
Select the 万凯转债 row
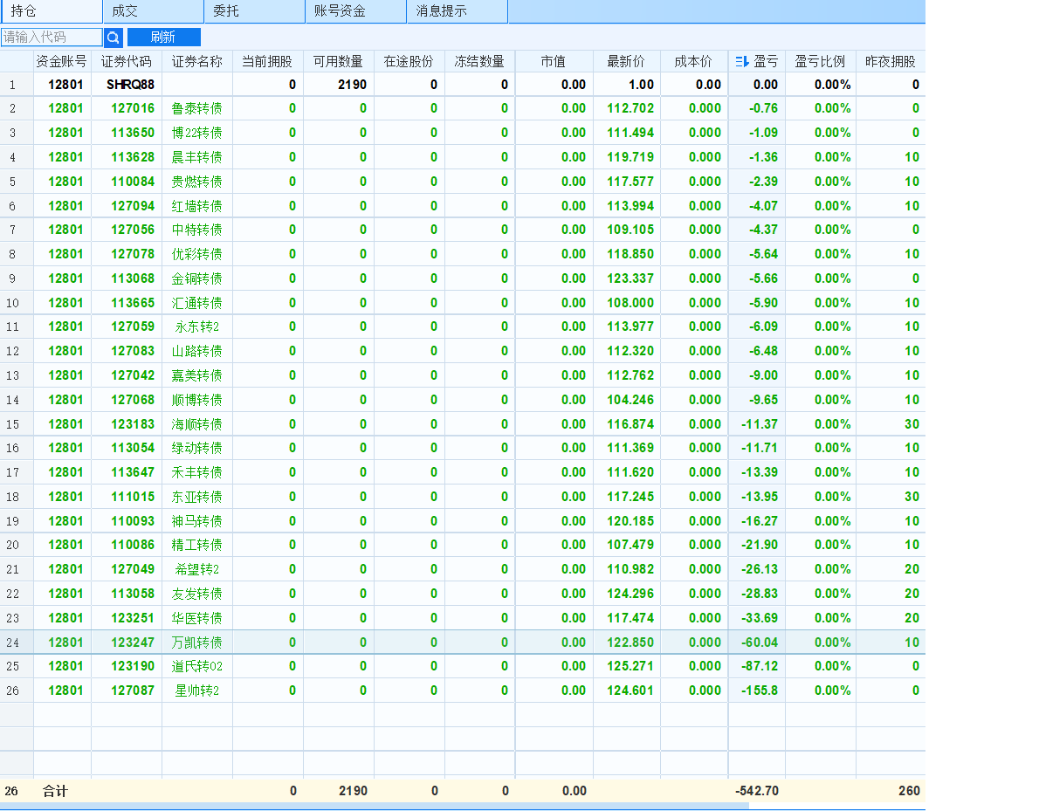pos(196,643)
